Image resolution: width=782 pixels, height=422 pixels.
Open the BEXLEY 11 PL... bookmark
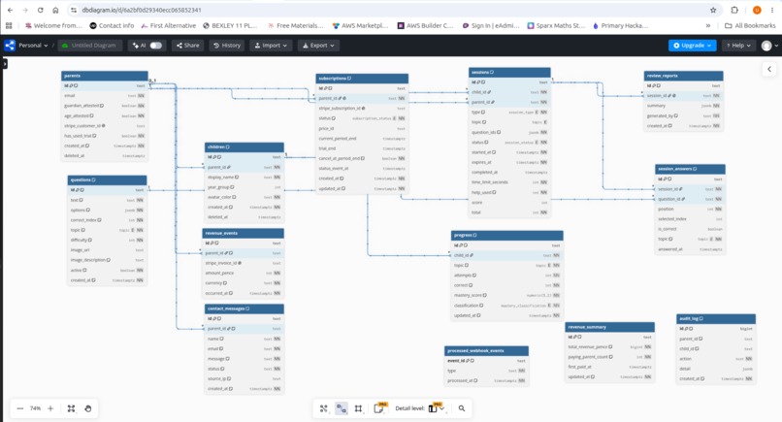[x=230, y=25]
